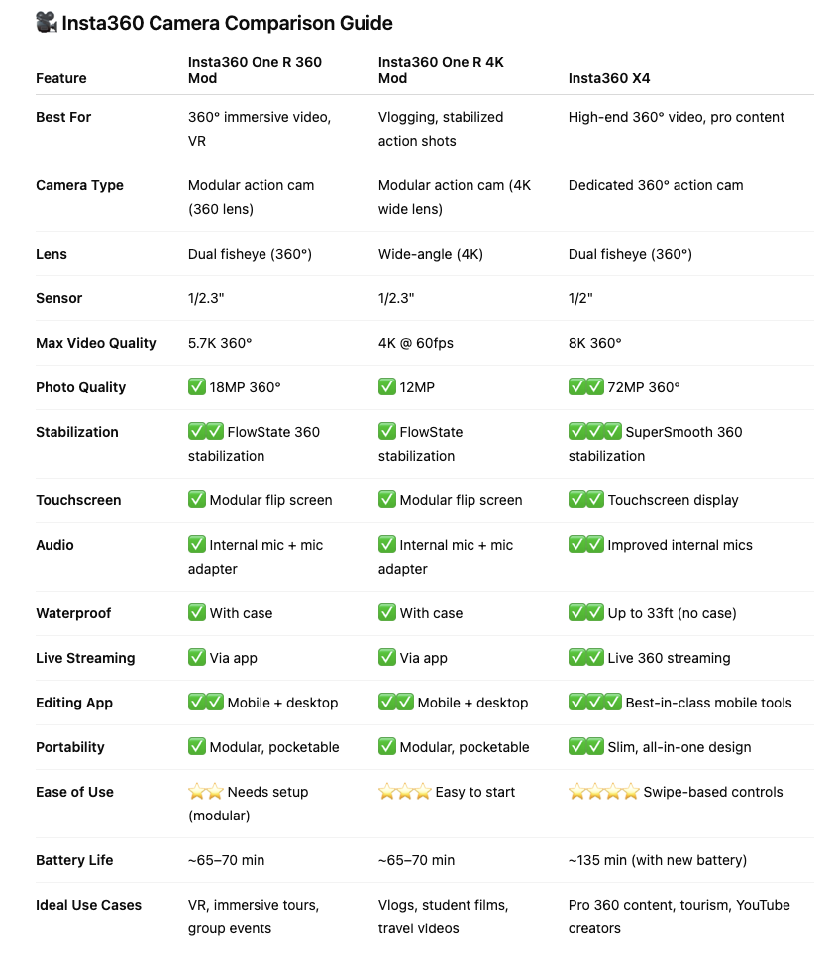The width and height of the screenshot is (836, 979).
Task: Click the check mark beside 18MP 360°
Action: click(197, 387)
